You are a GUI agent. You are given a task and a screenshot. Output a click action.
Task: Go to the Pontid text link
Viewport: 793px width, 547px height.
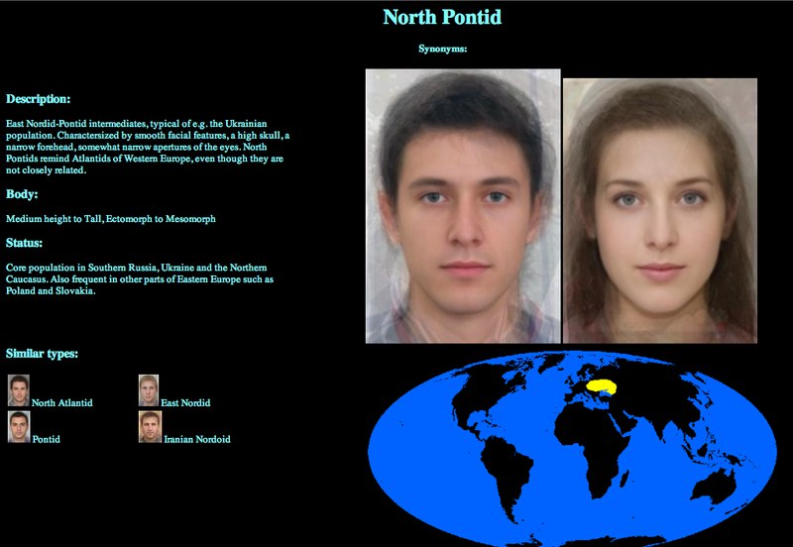(x=46, y=439)
